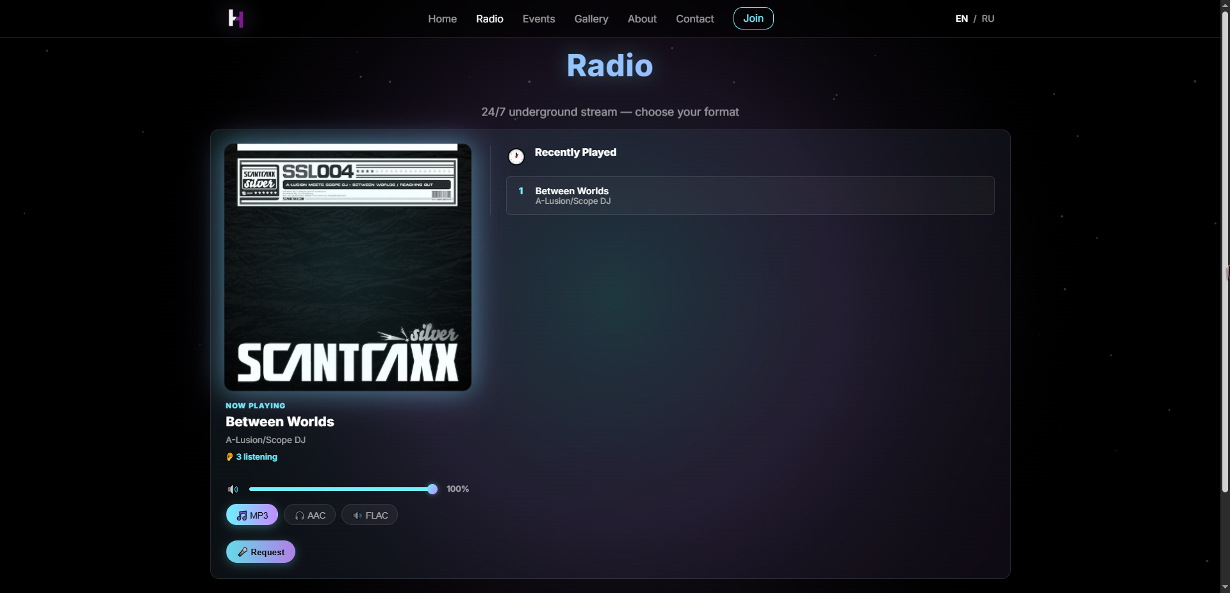Open the Events page
This screenshot has height=593, width=1230.
[x=539, y=19]
